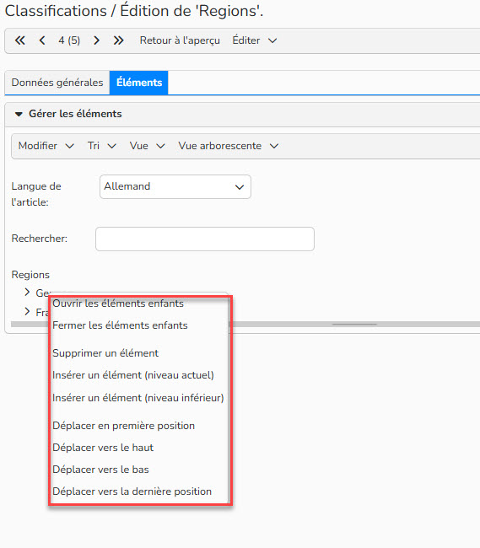Jump to first record with double-left arrows
Image resolution: width=480 pixels, height=548 pixels.
point(20,40)
